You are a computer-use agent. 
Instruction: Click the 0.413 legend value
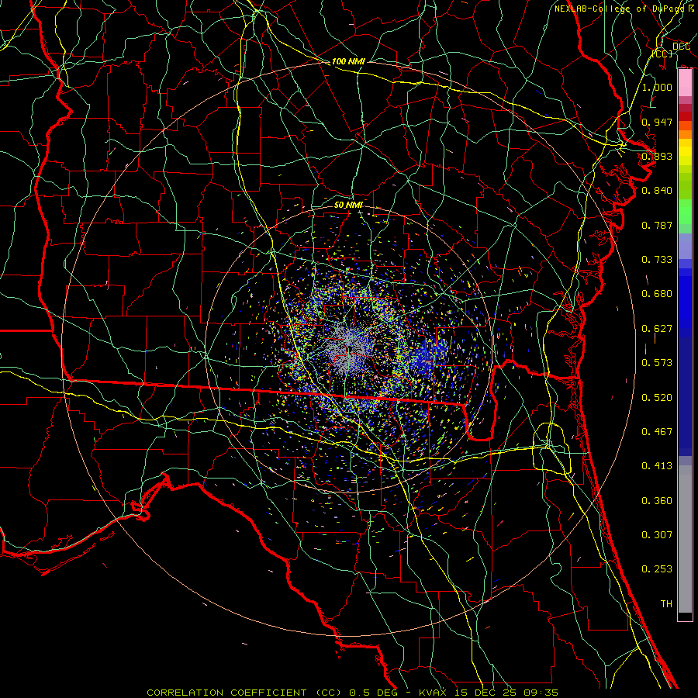pyautogui.click(x=657, y=466)
